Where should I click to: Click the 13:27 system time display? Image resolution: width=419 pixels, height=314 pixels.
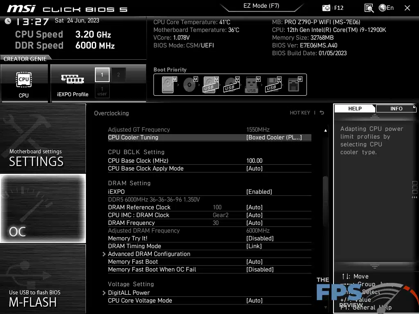click(x=32, y=21)
